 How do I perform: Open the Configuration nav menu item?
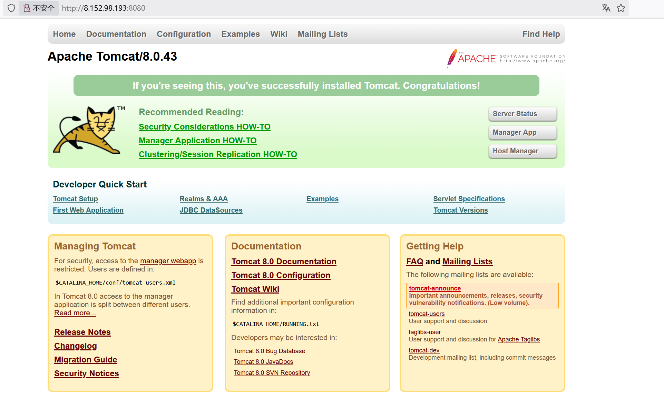[184, 34]
